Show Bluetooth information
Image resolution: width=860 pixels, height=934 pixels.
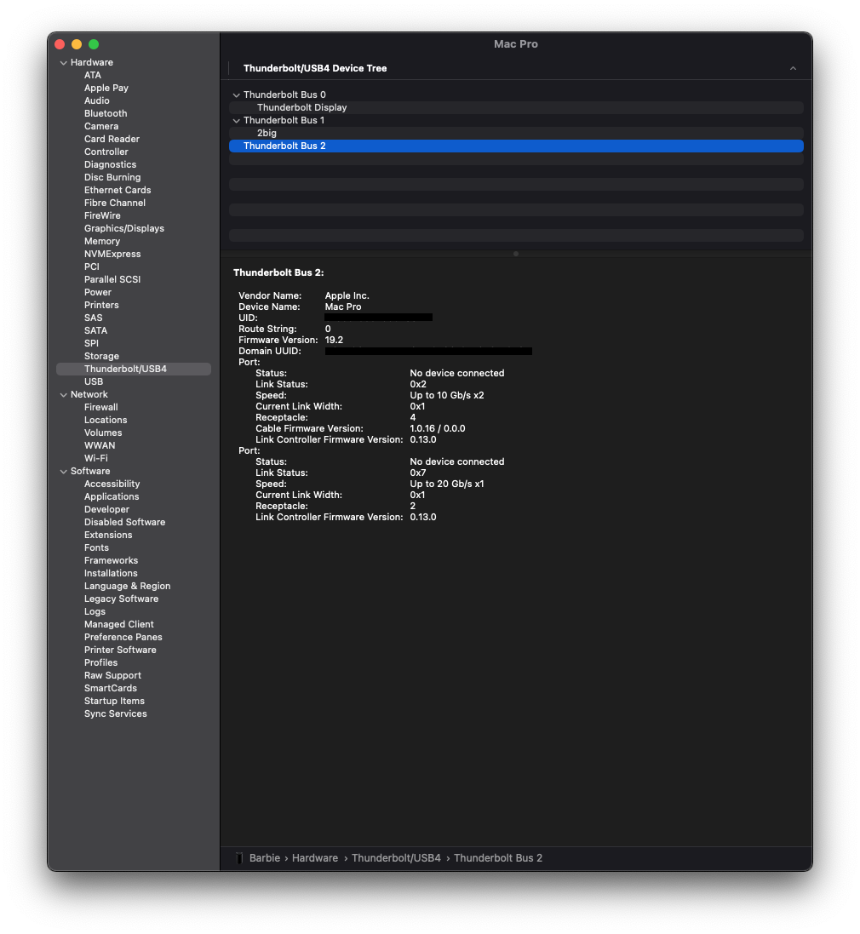pyautogui.click(x=106, y=114)
